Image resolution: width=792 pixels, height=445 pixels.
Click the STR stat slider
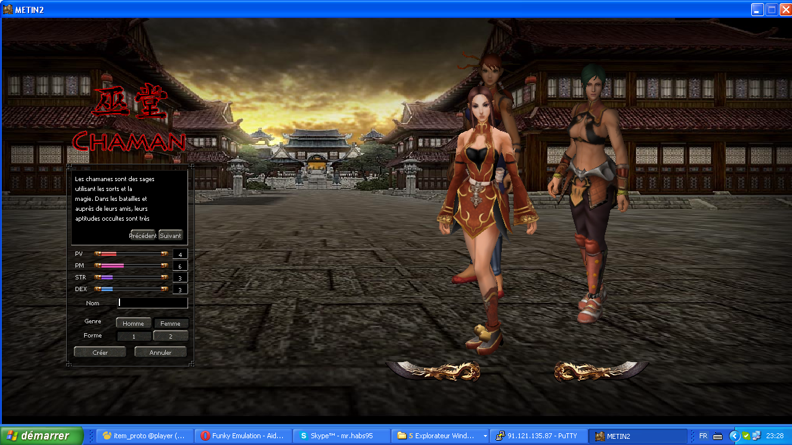[131, 278]
